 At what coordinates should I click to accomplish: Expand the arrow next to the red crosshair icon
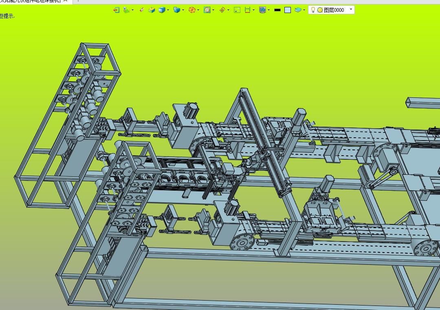click(228, 10)
